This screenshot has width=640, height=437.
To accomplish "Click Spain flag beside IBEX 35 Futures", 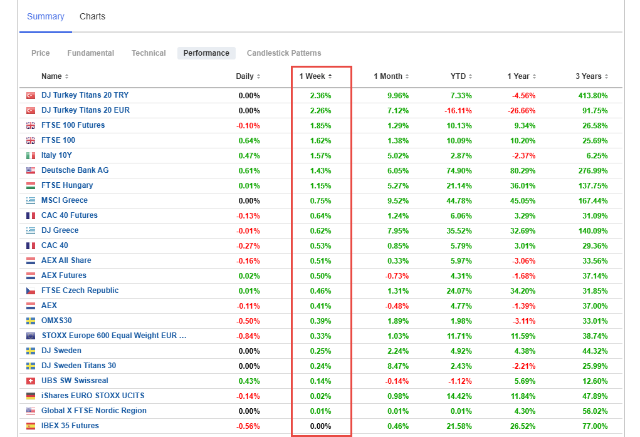I will click(31, 426).
